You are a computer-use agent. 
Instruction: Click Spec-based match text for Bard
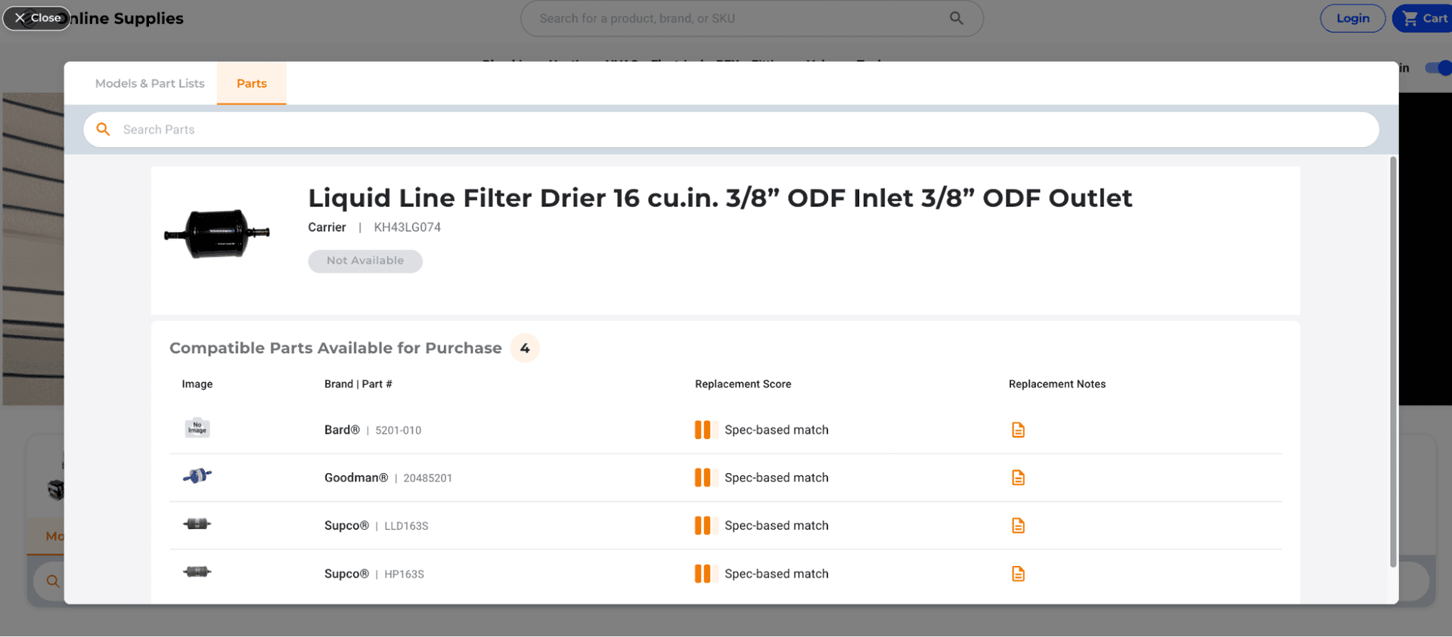coord(777,430)
